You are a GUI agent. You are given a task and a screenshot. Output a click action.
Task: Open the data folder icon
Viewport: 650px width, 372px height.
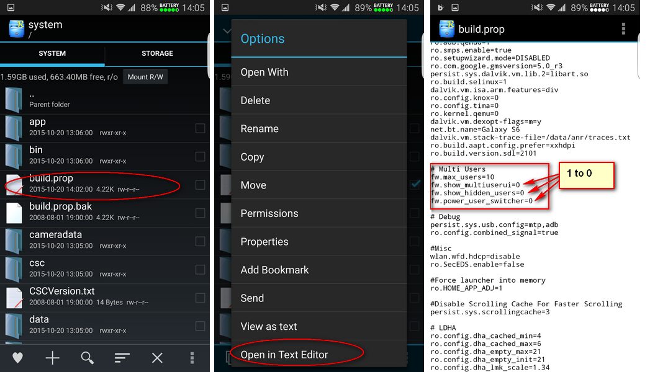click(x=14, y=326)
